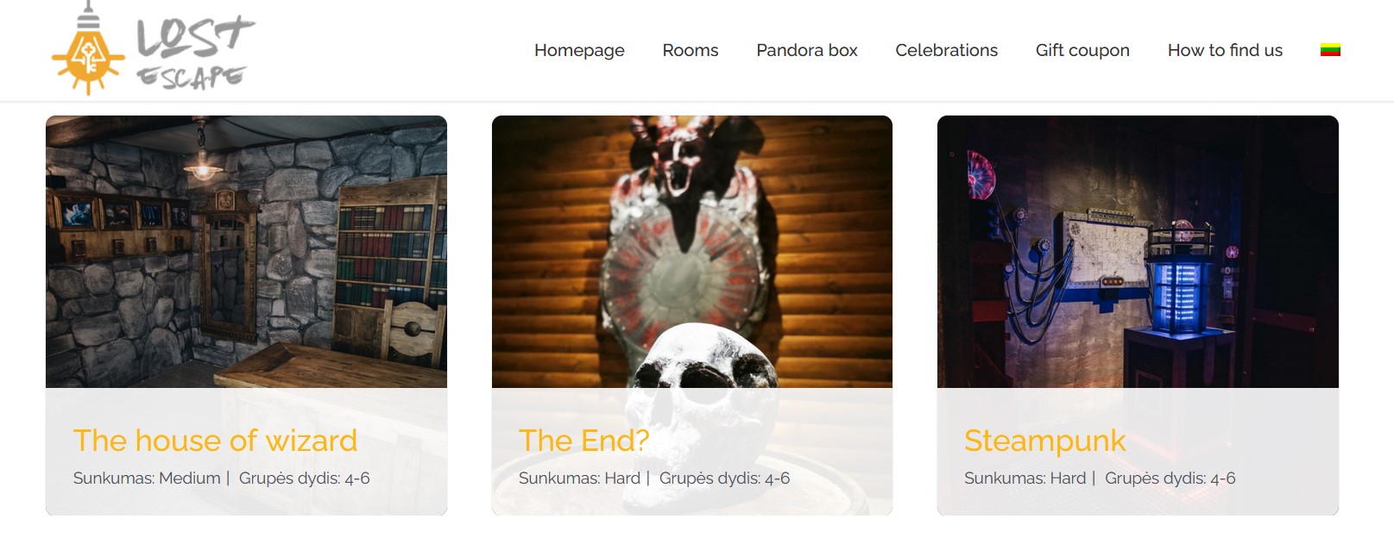Select Celebrations in the top menu
Viewport: 1394px width, 544px height.
click(x=946, y=50)
